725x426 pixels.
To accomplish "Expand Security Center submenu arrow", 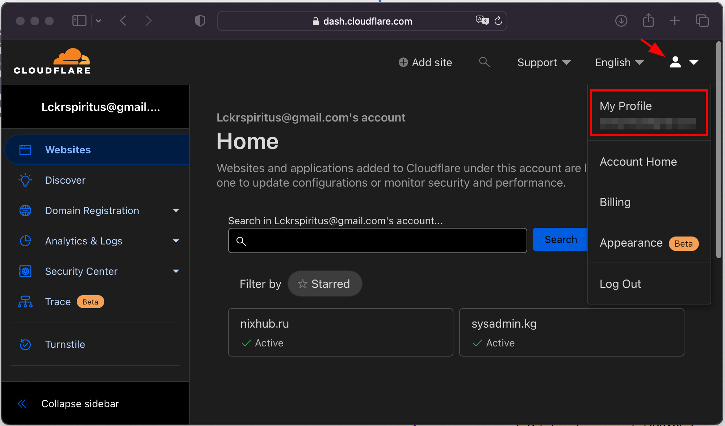I will coord(176,271).
